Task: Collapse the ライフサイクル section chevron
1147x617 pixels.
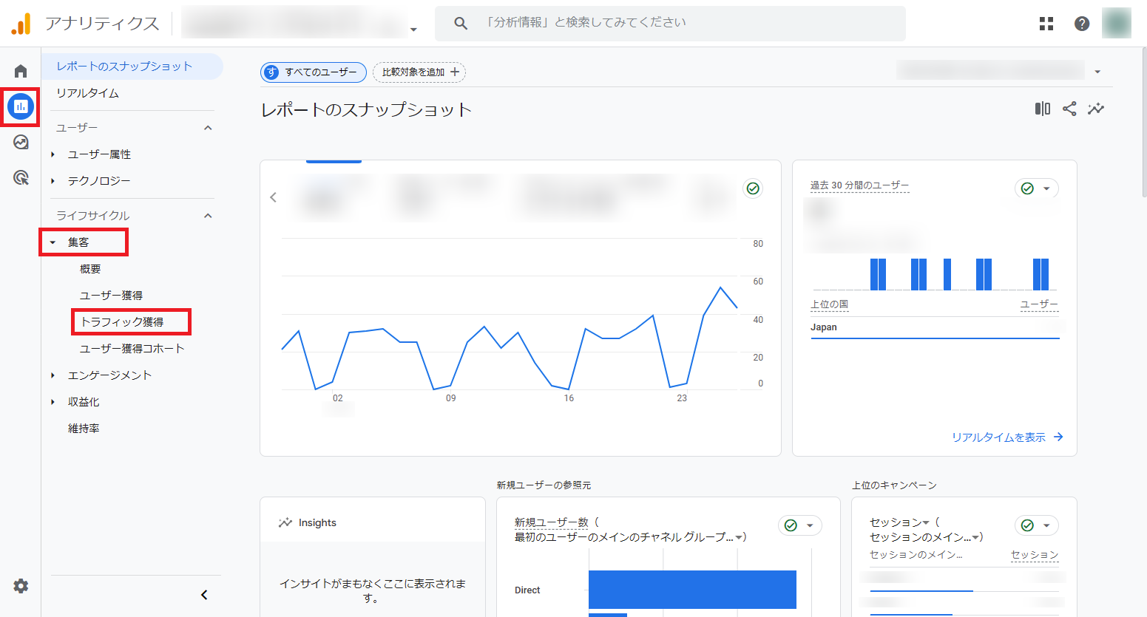Action: click(208, 216)
